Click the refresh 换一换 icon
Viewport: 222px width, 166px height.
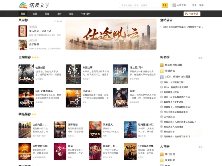(x=55, y=21)
